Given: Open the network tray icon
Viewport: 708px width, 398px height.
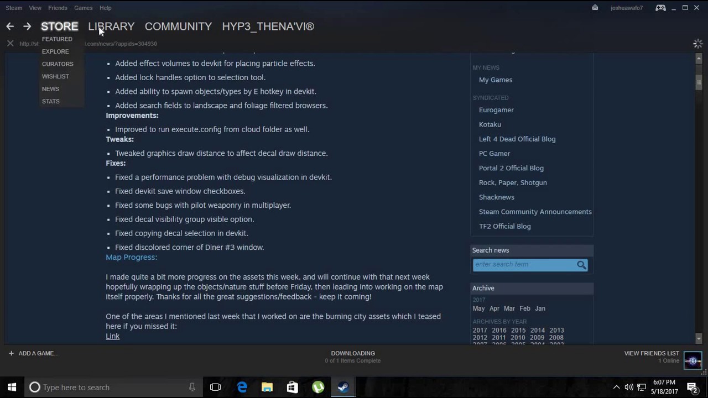Looking at the screenshot, I should click(642, 387).
